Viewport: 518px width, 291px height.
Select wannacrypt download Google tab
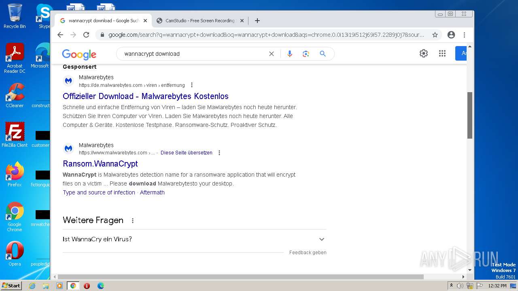103,21
